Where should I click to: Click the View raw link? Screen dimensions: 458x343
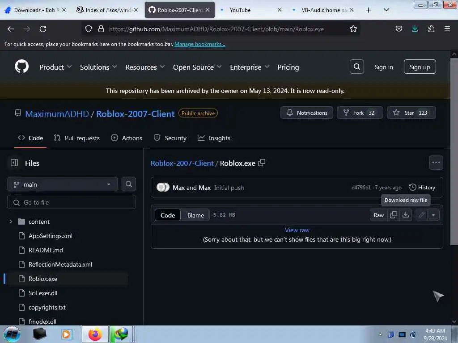297,230
